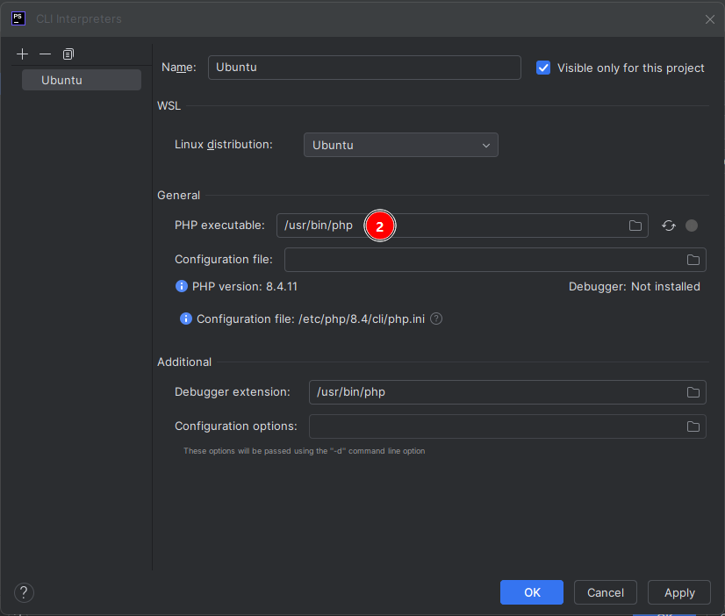Open folder browser for Configuration file

pyautogui.click(x=693, y=260)
